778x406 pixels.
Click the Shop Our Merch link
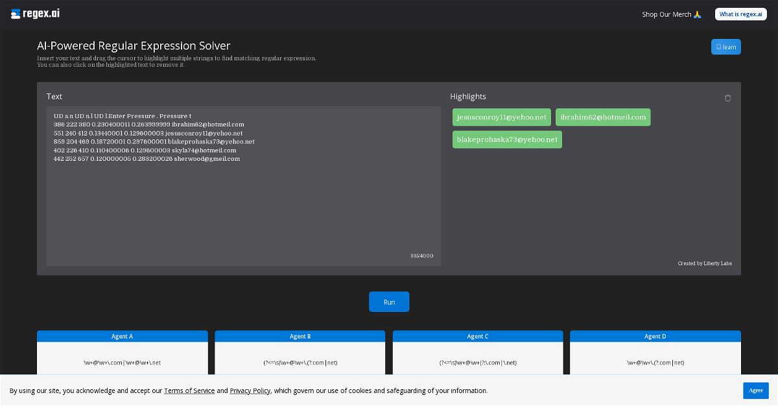[x=672, y=14]
